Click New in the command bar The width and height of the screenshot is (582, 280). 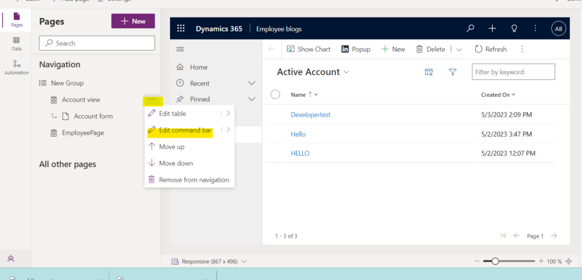[393, 49]
